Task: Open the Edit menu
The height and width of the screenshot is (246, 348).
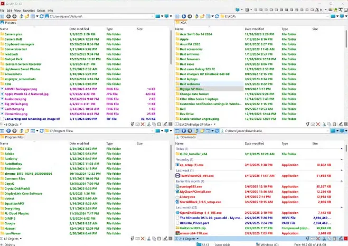Action: point(10,11)
